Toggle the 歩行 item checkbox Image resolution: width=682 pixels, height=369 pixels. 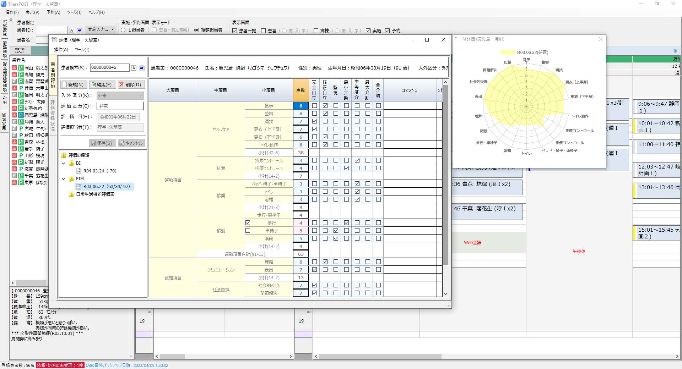(x=248, y=223)
